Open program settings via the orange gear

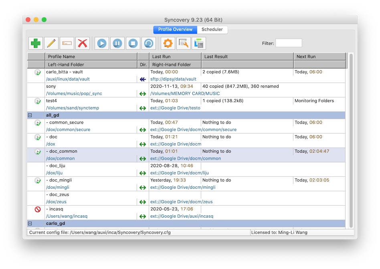[x=168, y=43]
